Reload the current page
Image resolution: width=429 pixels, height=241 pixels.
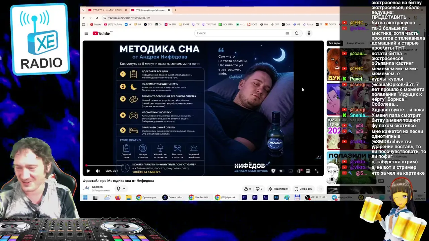click(x=97, y=18)
